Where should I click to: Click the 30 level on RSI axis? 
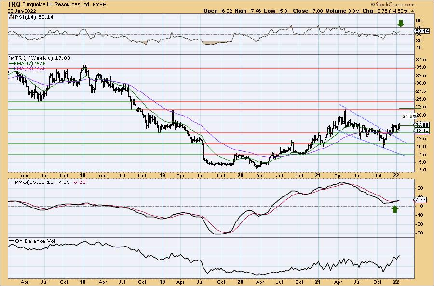point(419,41)
